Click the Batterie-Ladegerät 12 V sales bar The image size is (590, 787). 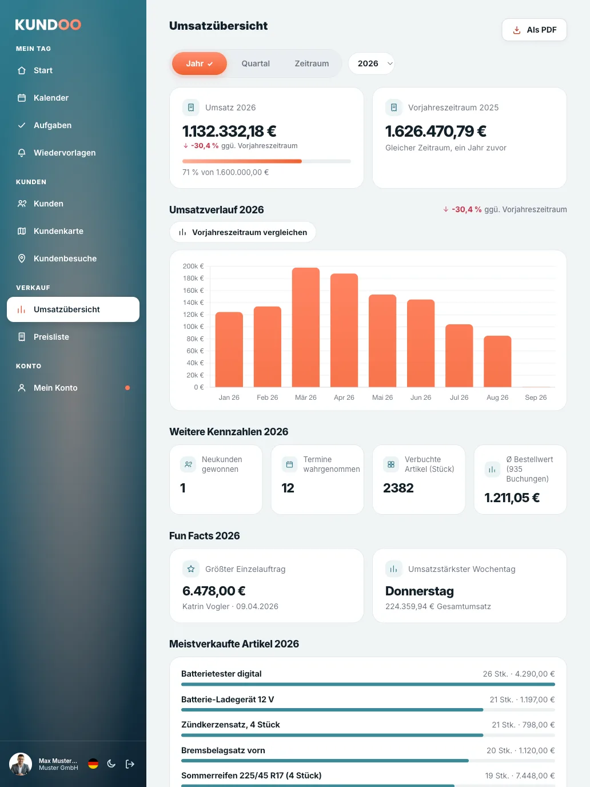(368, 710)
